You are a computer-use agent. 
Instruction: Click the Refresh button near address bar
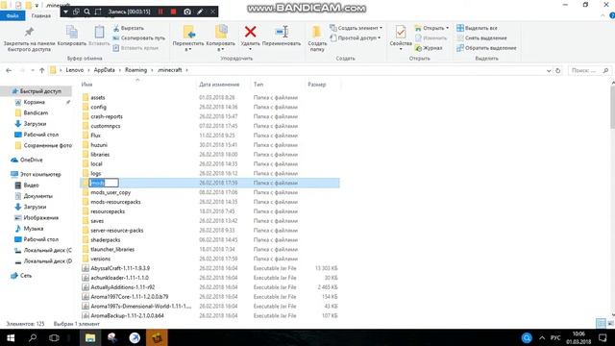click(x=558, y=70)
